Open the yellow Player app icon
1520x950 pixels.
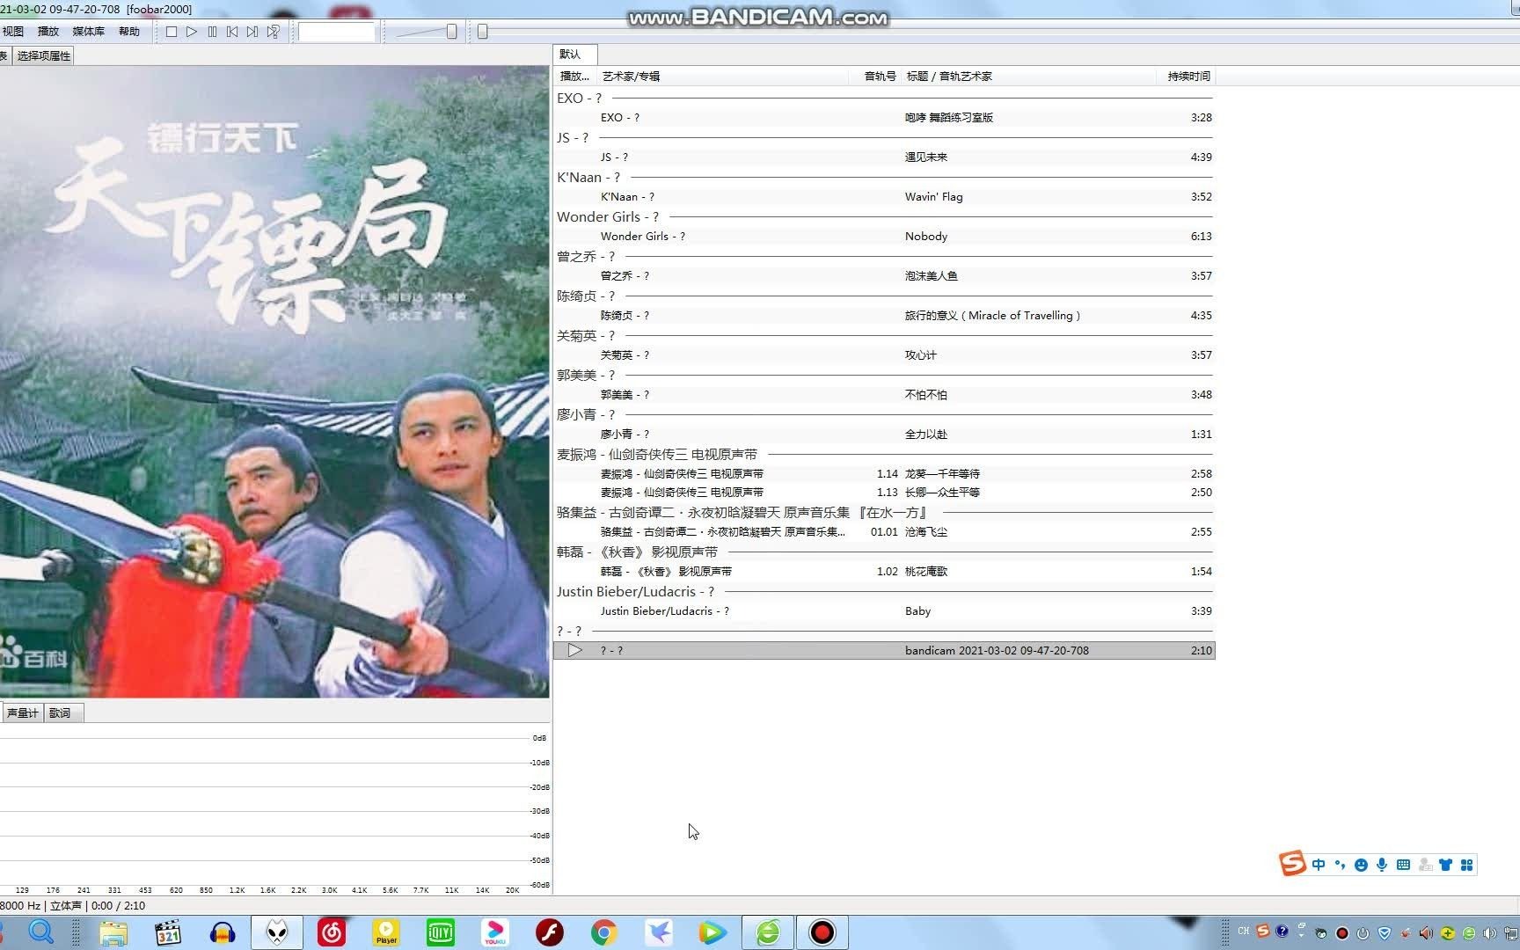point(386,932)
